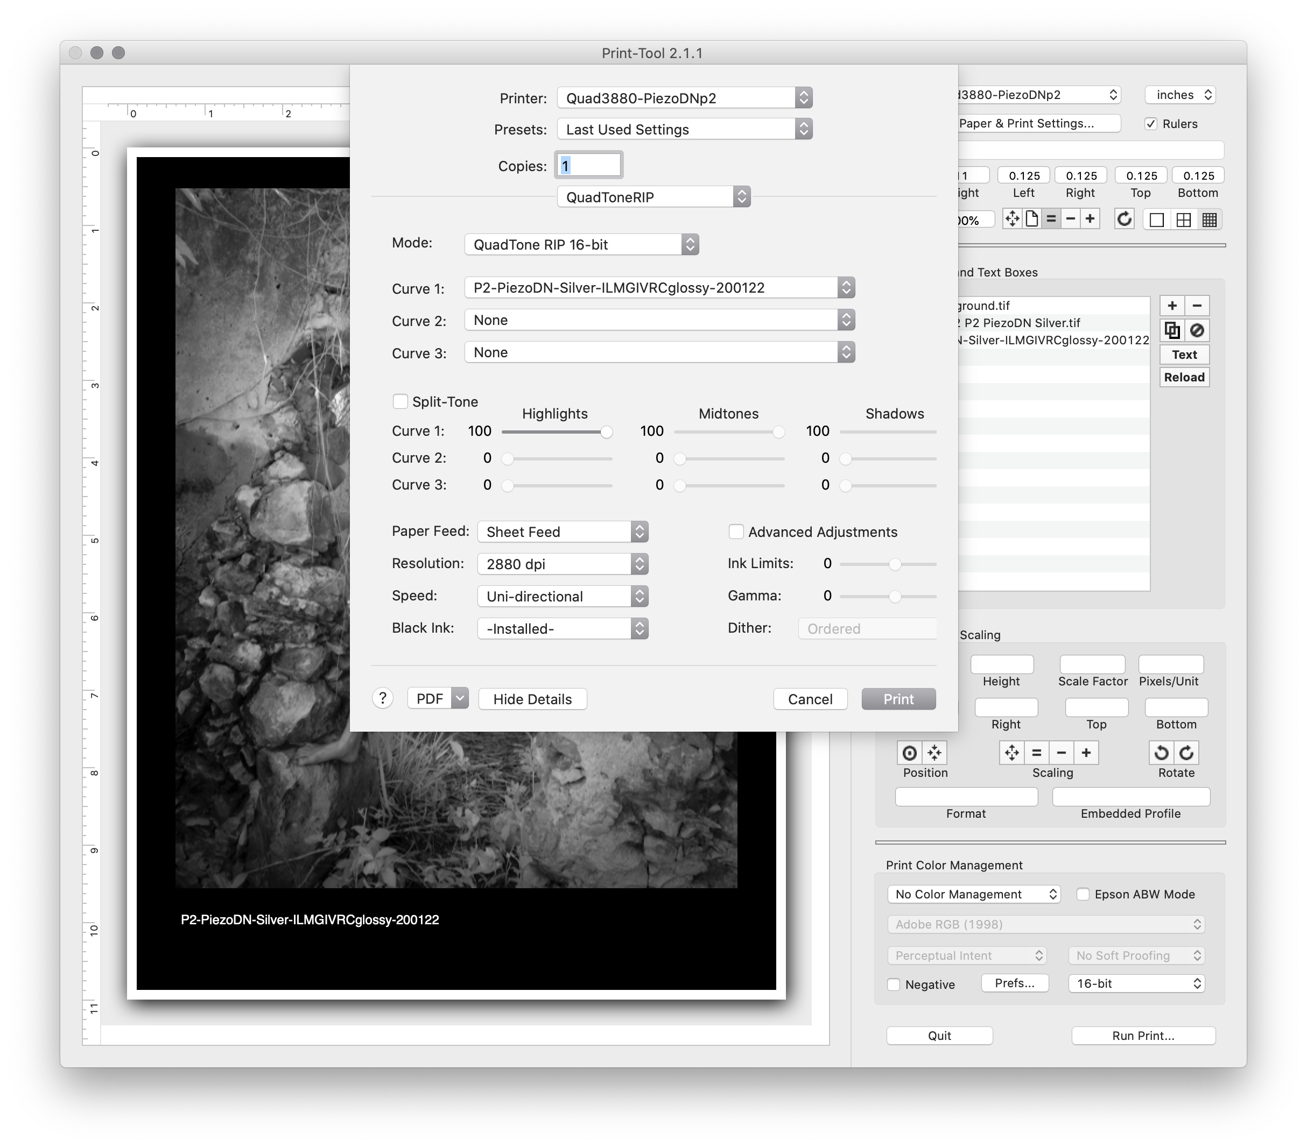Click the duplicate image icon beside list

click(1172, 330)
